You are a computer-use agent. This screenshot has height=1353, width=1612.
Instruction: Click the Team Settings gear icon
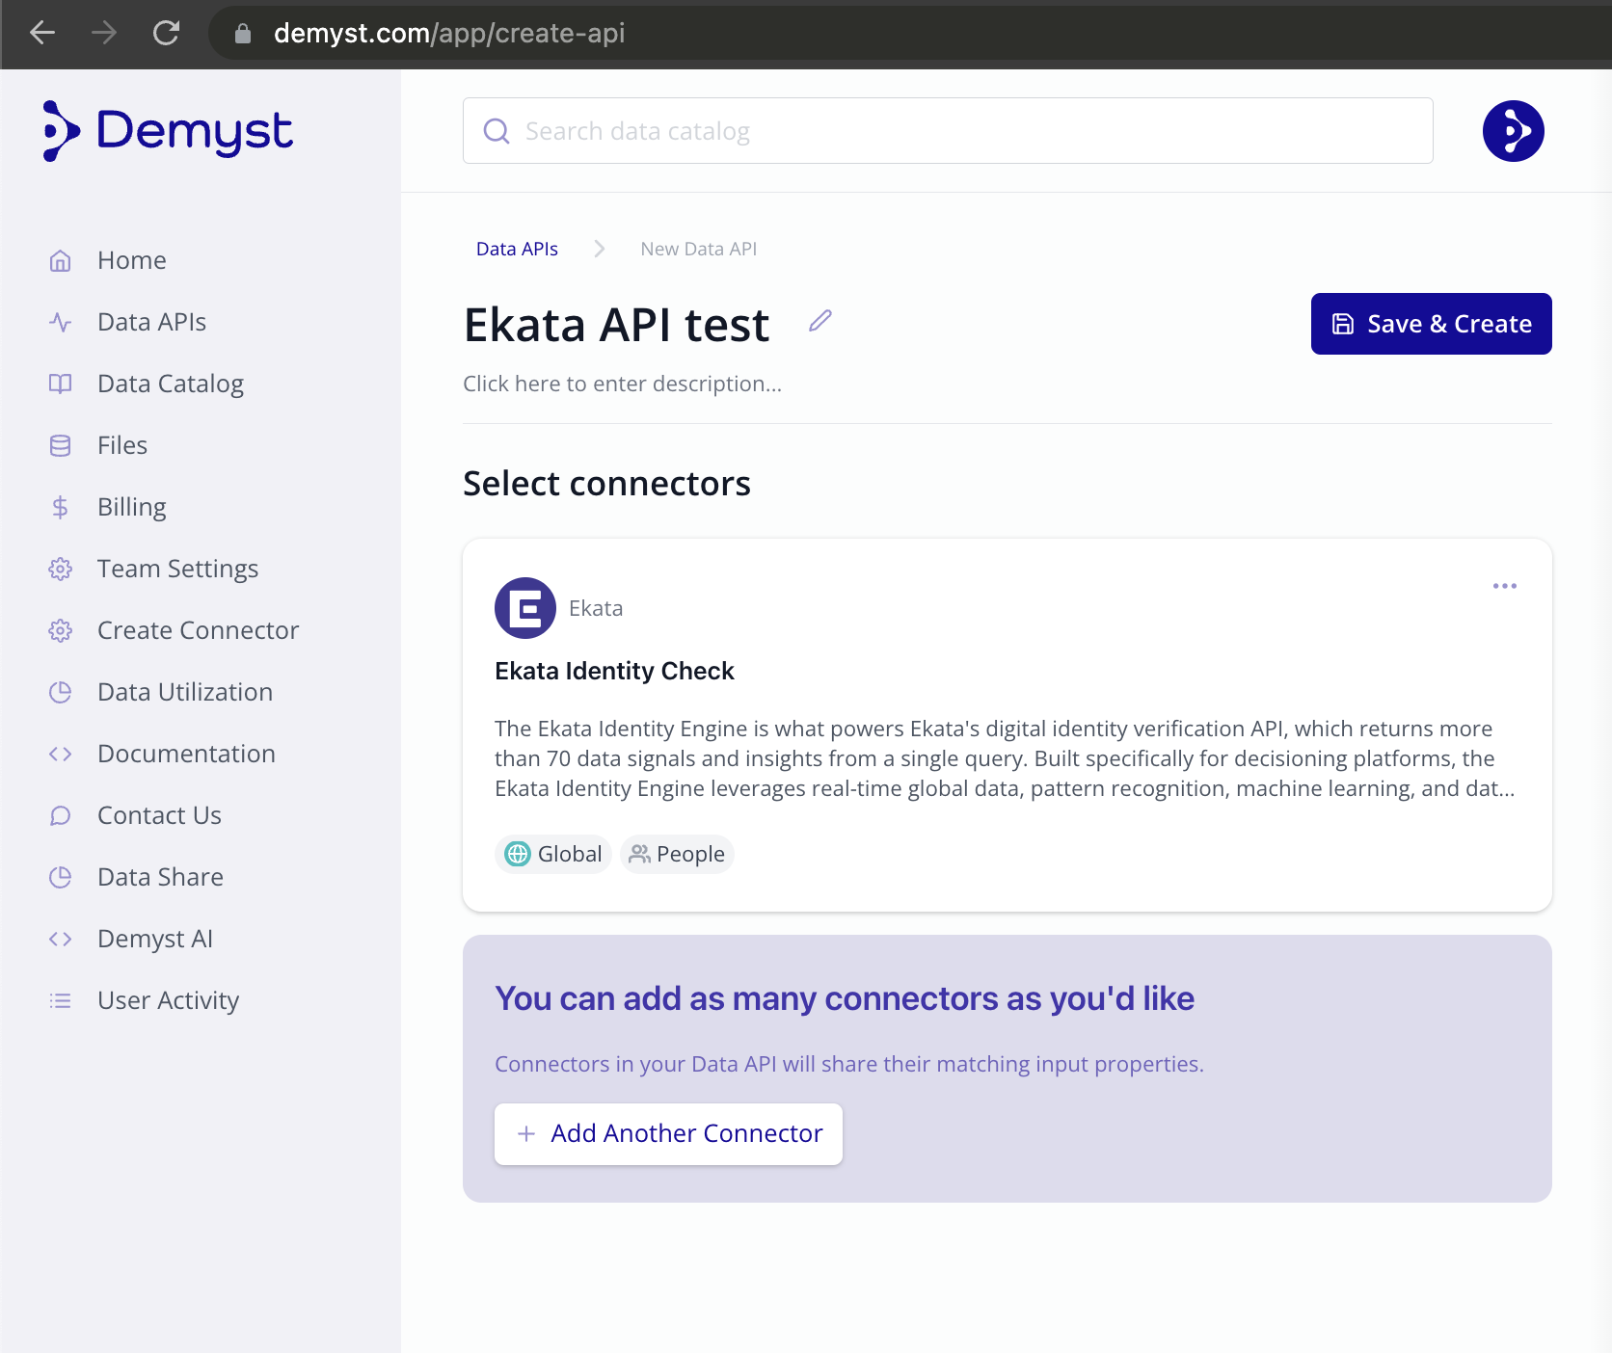pyautogui.click(x=61, y=569)
